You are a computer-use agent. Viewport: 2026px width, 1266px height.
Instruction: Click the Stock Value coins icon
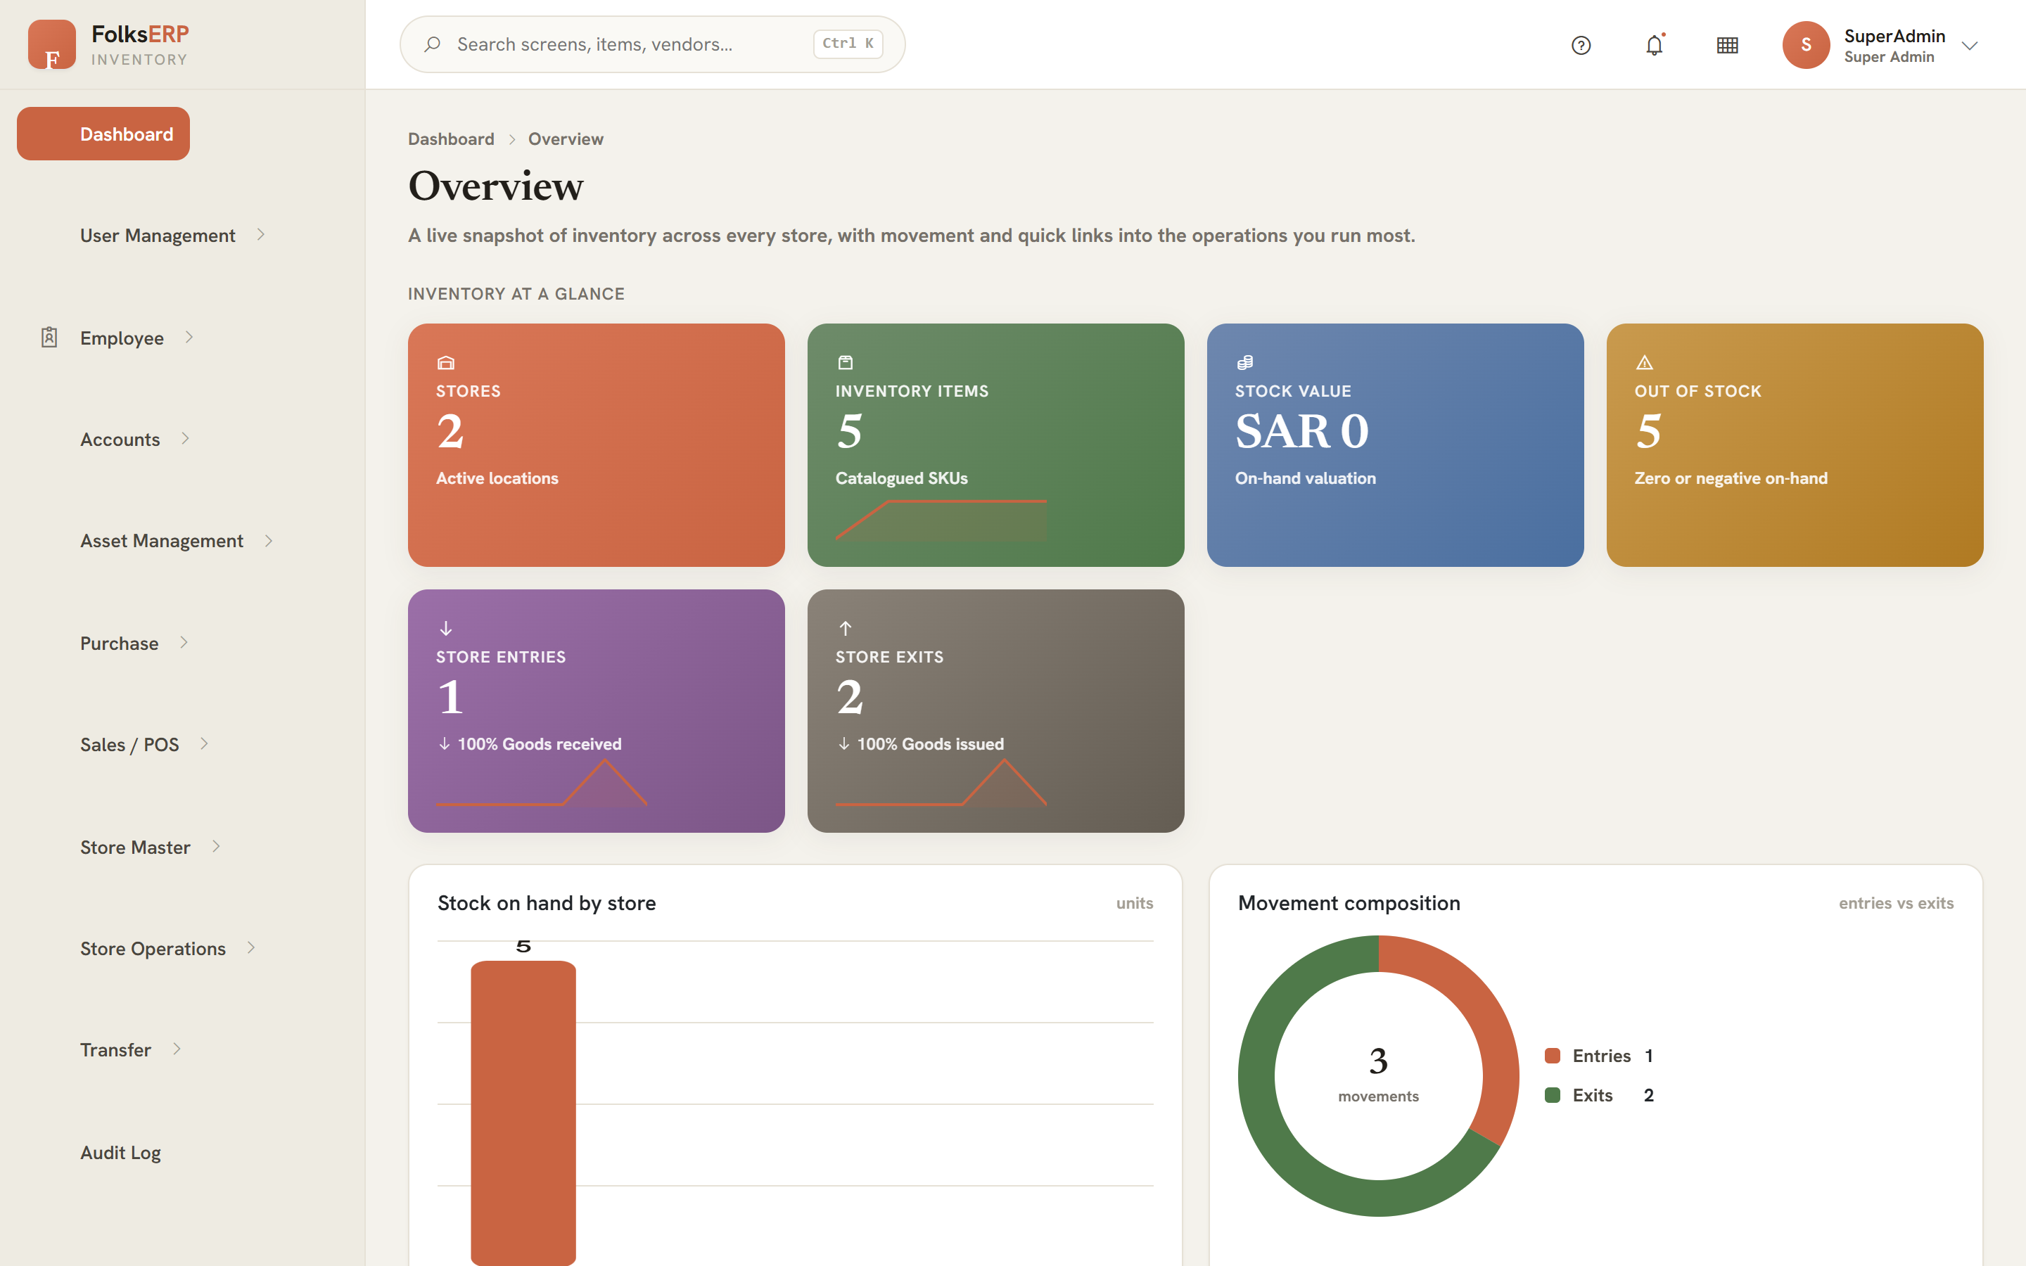click(x=1245, y=362)
